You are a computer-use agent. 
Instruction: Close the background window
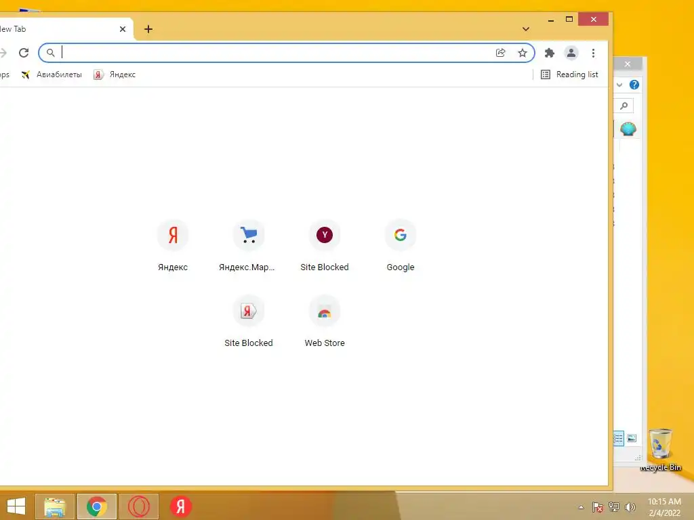628,64
